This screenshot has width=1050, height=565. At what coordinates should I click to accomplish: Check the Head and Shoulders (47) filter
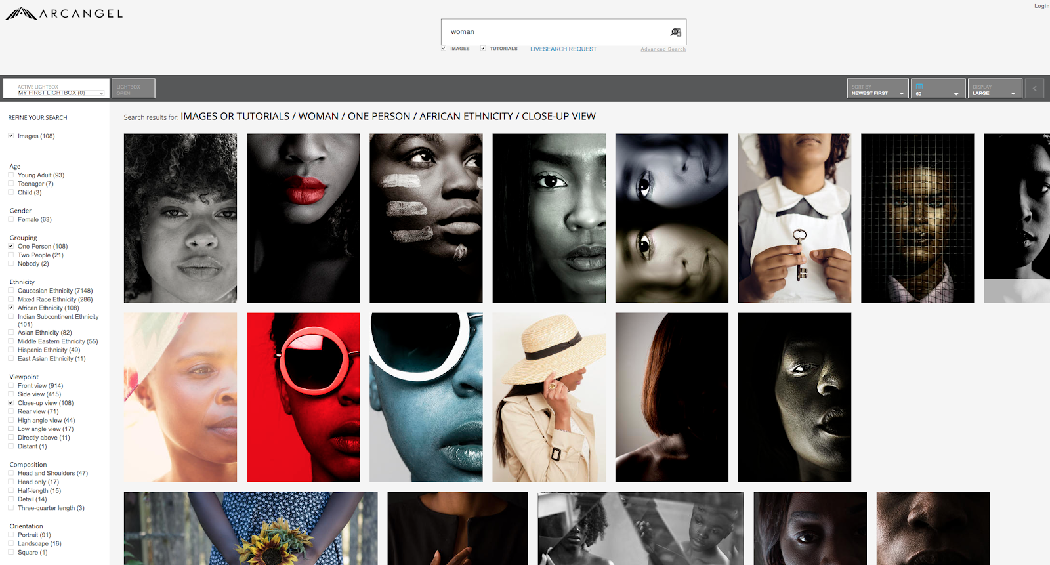(11, 473)
